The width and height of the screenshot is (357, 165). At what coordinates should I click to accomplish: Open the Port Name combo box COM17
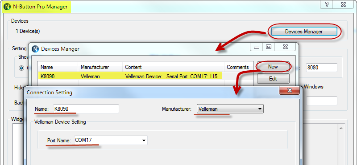111,140
